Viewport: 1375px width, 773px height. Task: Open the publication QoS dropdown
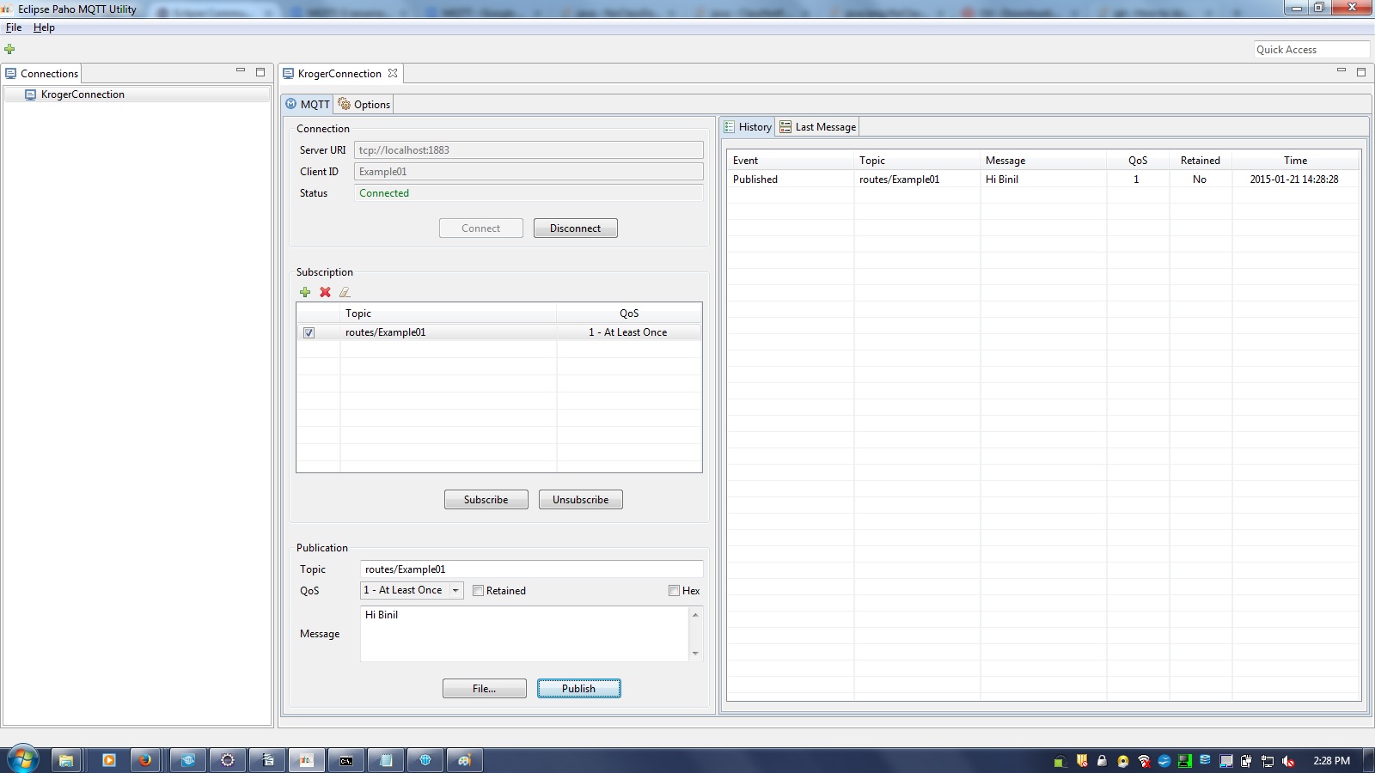(x=412, y=590)
